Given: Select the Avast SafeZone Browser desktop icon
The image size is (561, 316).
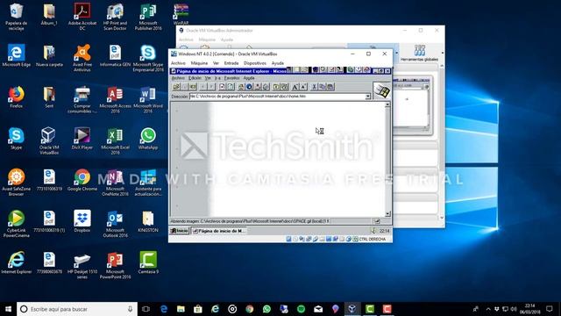Looking at the screenshot, I should tap(16, 183).
